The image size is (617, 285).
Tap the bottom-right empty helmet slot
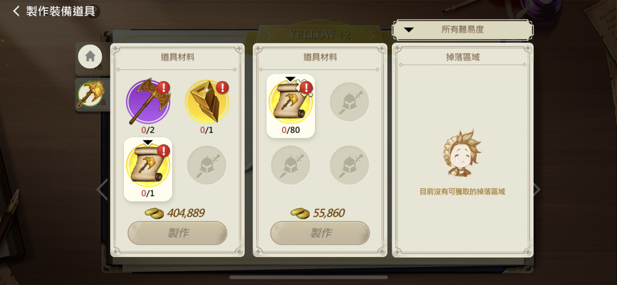pos(349,165)
